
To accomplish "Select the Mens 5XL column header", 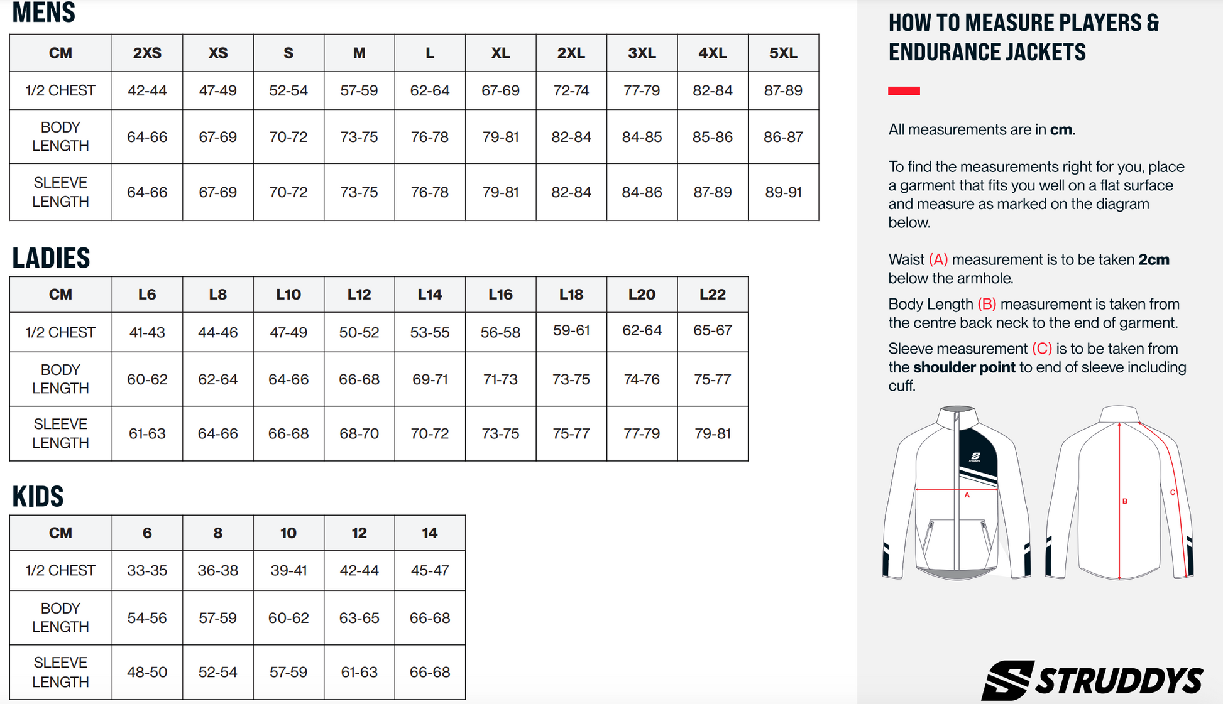I will pyautogui.click(x=783, y=53).
